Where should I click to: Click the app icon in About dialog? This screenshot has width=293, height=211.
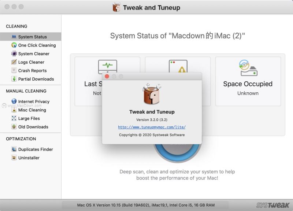pos(152,94)
